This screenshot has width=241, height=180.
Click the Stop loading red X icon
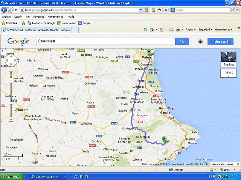[166, 10]
